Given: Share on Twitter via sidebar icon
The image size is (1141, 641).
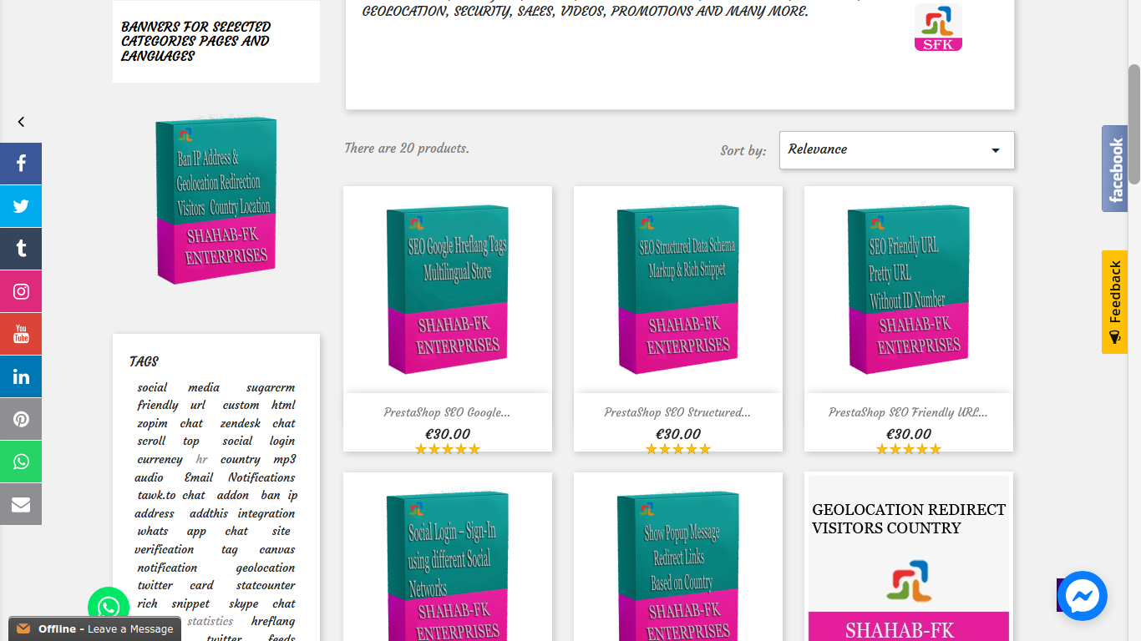Looking at the screenshot, I should (x=21, y=206).
